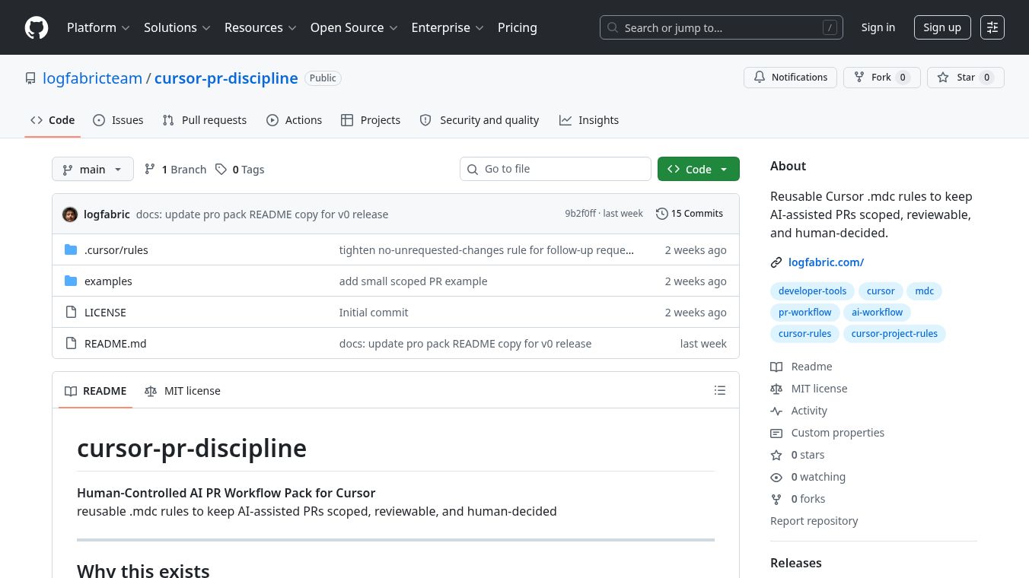The width and height of the screenshot is (1029, 578).
Task: Switch to the Actions tab
Action: tap(295, 120)
